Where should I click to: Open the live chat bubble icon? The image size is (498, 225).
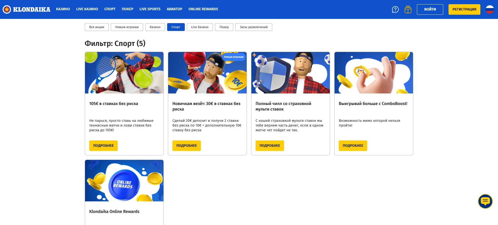485,201
